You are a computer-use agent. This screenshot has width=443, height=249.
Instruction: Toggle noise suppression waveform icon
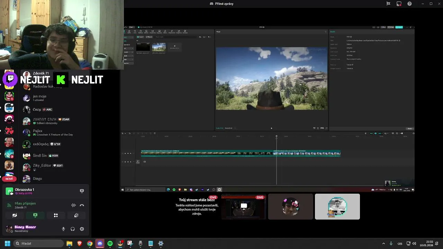tap(73, 205)
